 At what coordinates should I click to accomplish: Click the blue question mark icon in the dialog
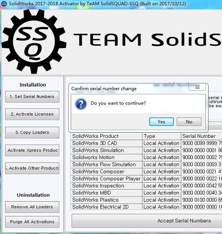pos(81,104)
